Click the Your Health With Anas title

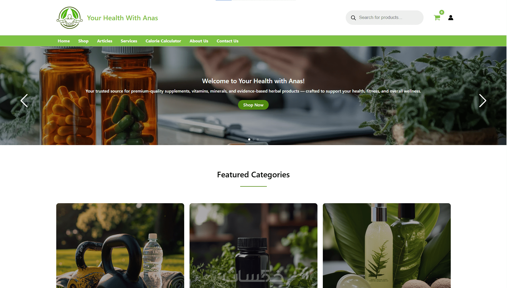click(x=122, y=18)
